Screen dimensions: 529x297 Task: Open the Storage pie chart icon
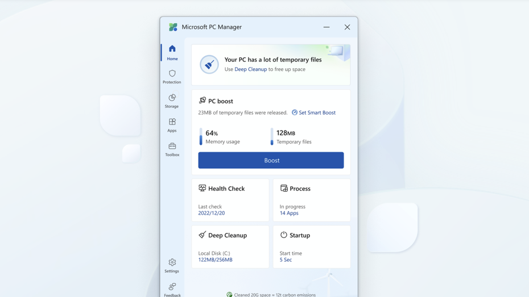click(172, 98)
